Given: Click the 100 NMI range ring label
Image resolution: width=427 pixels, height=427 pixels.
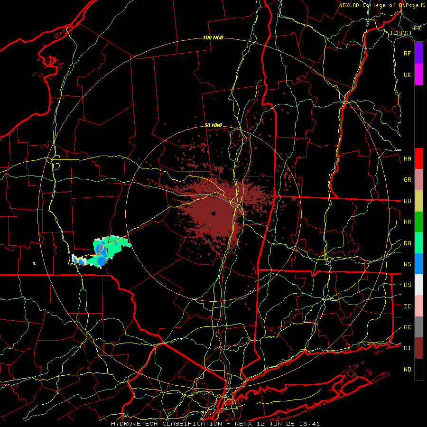Looking at the screenshot, I should point(213,37).
